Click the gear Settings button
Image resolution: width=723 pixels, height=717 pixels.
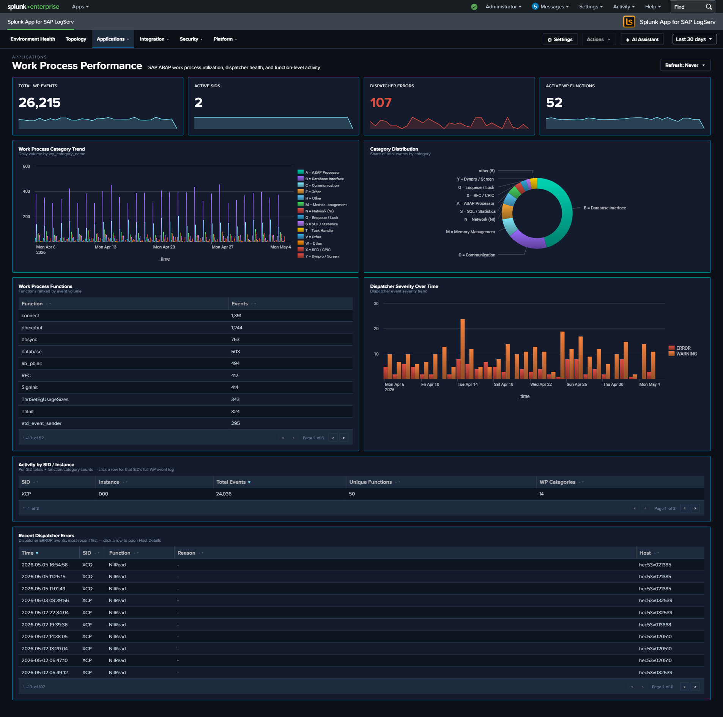coord(560,39)
